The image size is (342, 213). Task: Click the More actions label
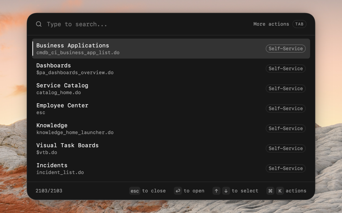click(271, 24)
